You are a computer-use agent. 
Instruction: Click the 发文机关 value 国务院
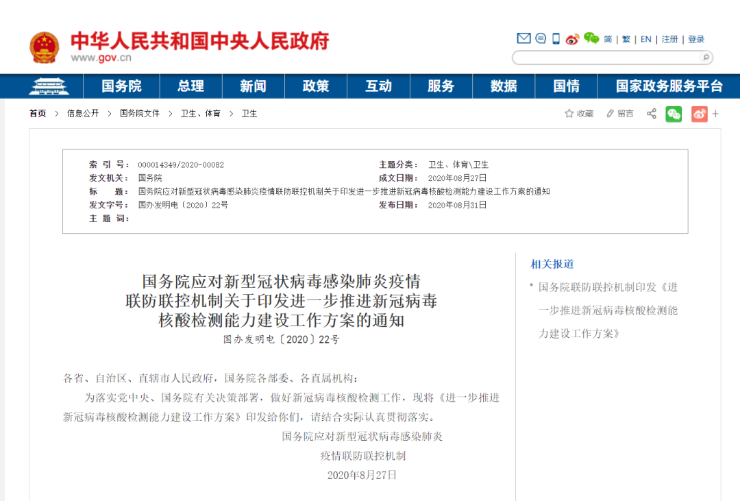(150, 178)
